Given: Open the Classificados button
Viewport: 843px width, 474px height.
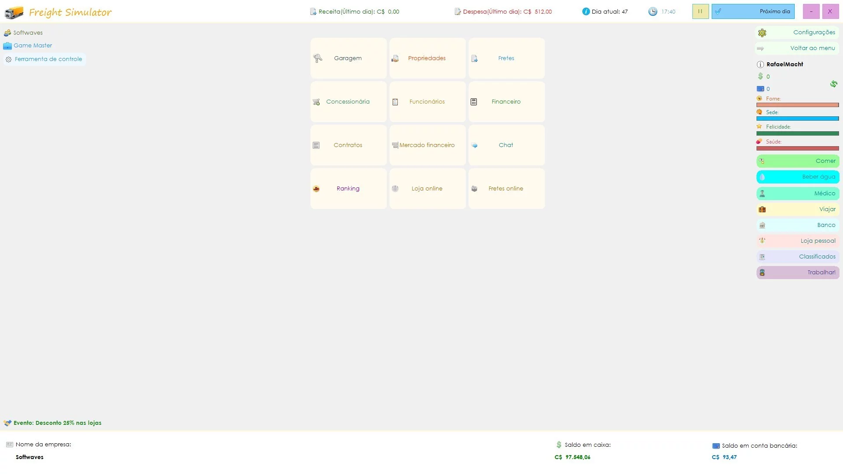Looking at the screenshot, I should tap(798, 257).
